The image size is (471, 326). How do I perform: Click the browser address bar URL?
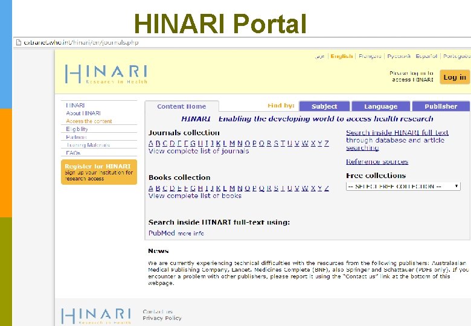pos(81,42)
